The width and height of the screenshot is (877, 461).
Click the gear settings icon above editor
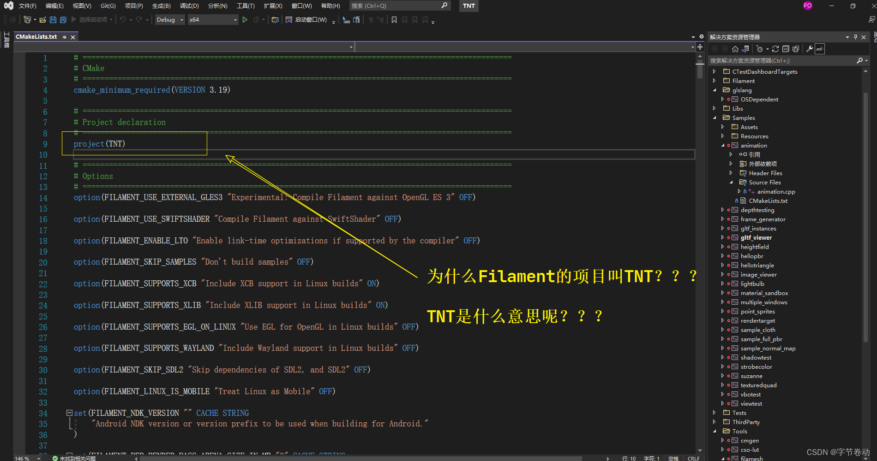pos(701,36)
